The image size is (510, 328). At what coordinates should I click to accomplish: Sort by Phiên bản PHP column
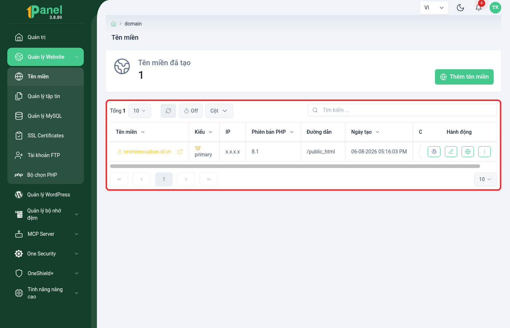tap(272, 132)
